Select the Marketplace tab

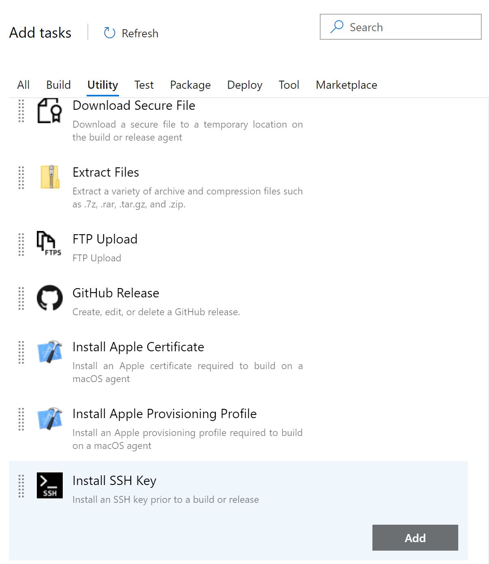(346, 85)
